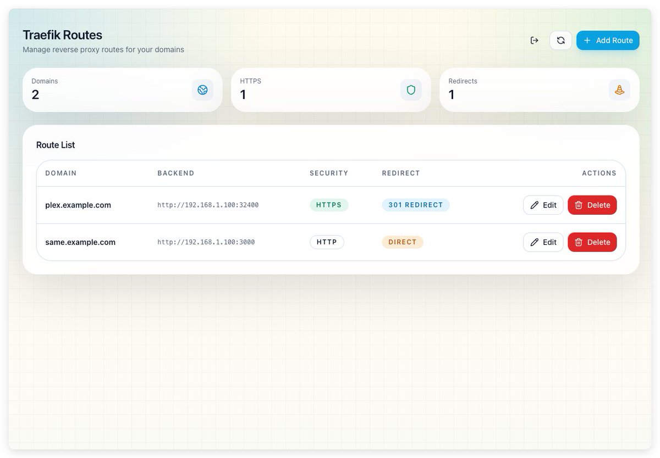Click the logout icon in the header
Image resolution: width=660 pixels, height=458 pixels.
coord(534,40)
